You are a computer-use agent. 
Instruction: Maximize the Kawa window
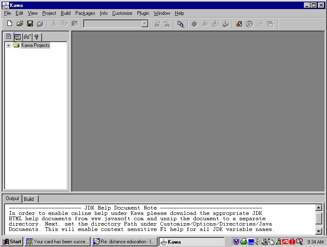click(313, 5)
